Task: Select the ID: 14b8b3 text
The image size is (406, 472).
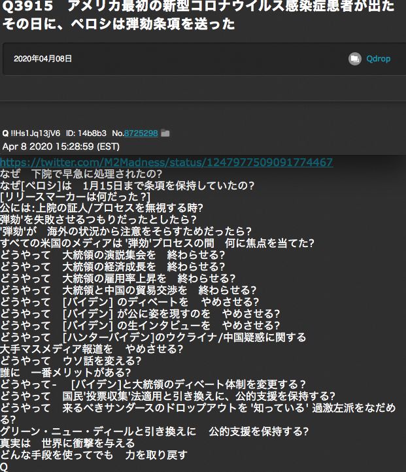Action: pyautogui.click(x=86, y=133)
